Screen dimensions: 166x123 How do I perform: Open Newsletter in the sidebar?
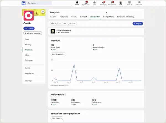(29, 74)
